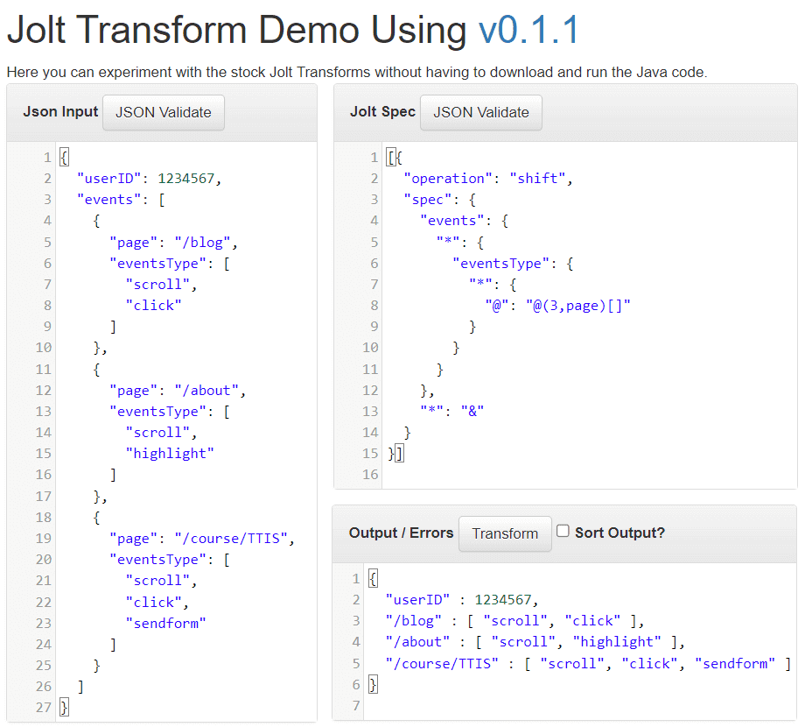The width and height of the screenshot is (805, 727).
Task: Click the "spec": { line in Jolt Spec
Action: pos(439,200)
